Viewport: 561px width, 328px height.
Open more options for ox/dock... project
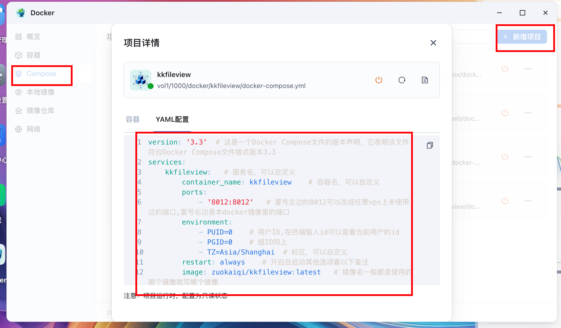point(528,69)
